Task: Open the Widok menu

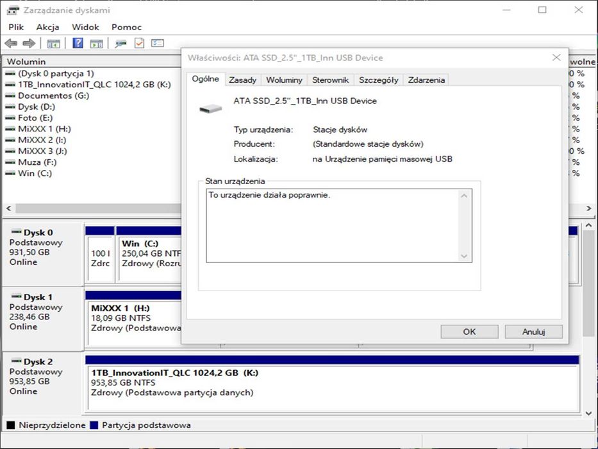Action: pyautogui.click(x=85, y=27)
